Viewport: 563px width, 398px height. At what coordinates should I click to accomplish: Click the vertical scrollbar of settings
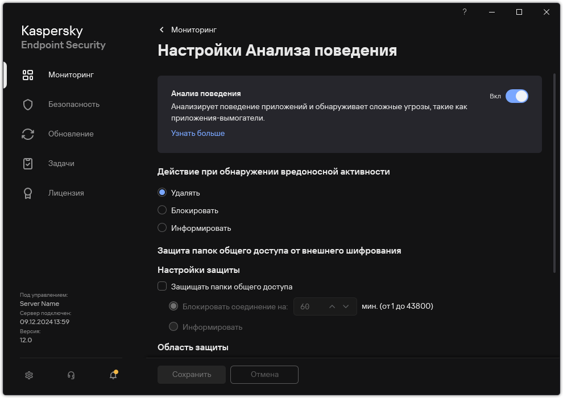pyautogui.click(x=554, y=174)
